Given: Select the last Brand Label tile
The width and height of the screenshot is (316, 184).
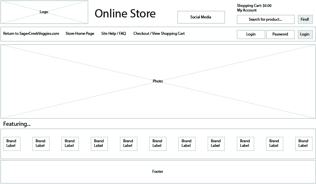Looking at the screenshot, I should 303,144.
